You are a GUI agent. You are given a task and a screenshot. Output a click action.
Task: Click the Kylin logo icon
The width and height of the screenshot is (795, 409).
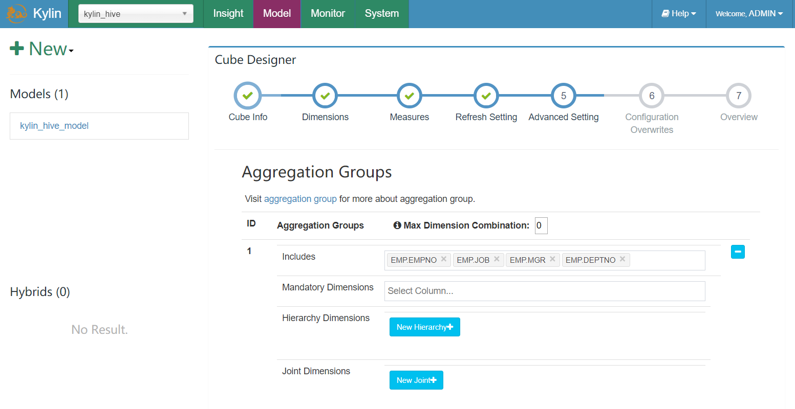point(16,14)
